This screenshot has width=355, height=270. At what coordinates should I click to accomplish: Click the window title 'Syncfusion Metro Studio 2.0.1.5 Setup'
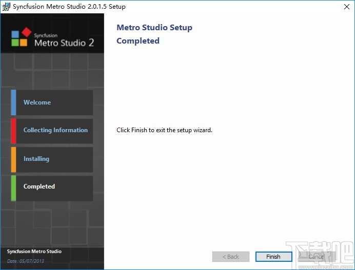point(69,7)
